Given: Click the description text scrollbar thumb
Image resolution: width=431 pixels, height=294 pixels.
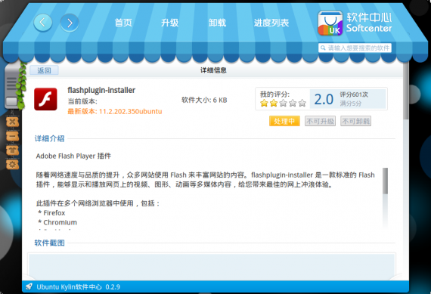Looking at the screenshot, I should [386, 181].
